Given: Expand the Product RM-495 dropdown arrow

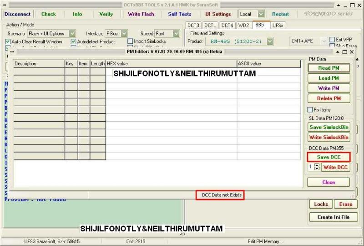Looking at the screenshot, I should click(x=270, y=41).
